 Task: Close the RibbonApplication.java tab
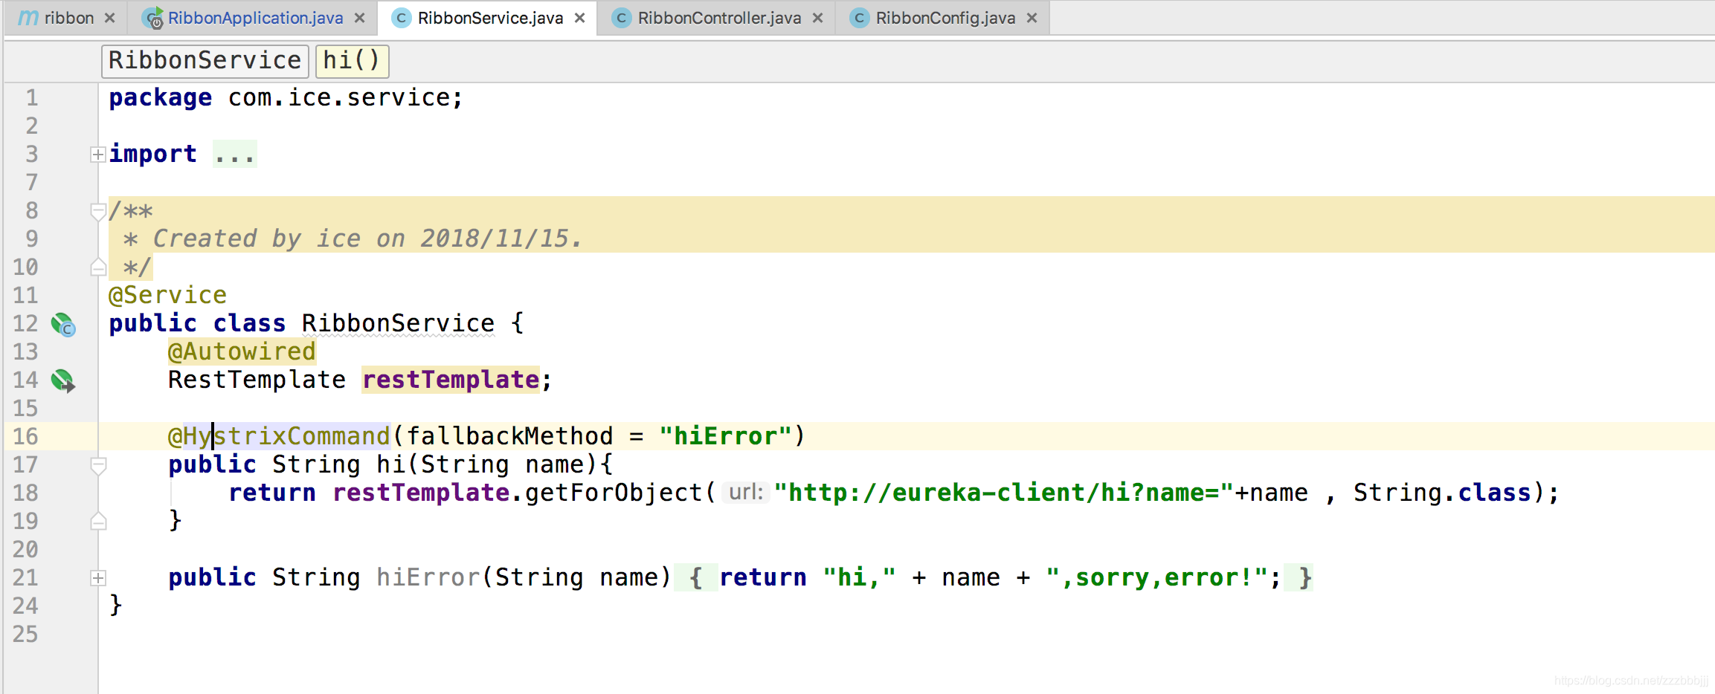[x=360, y=18]
